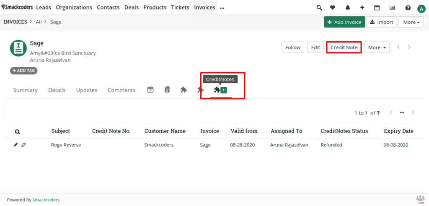The image size is (429, 206).
Task: Sort by Customer Name column
Action: (165, 131)
